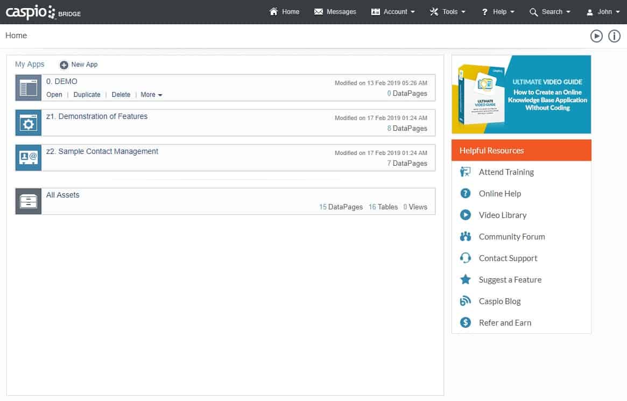Click the All Assets drawer icon
Viewport: 627px width, 401px height.
28,201
